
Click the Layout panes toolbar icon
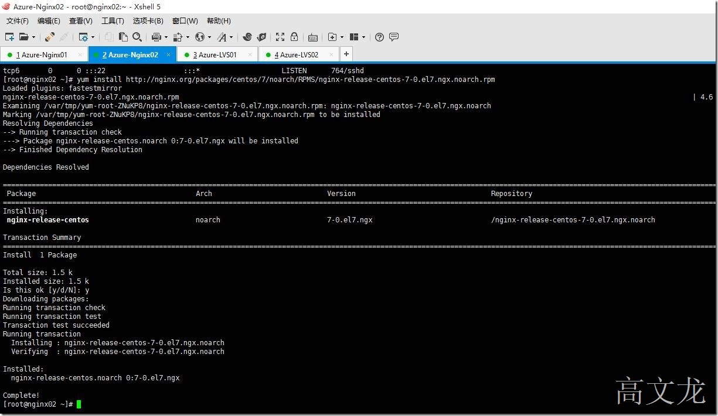[354, 37]
